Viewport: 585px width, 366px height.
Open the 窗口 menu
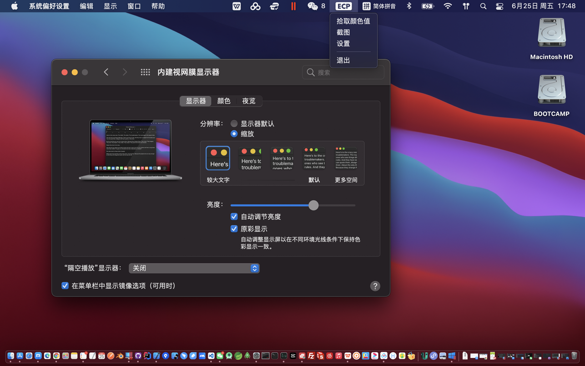click(134, 6)
